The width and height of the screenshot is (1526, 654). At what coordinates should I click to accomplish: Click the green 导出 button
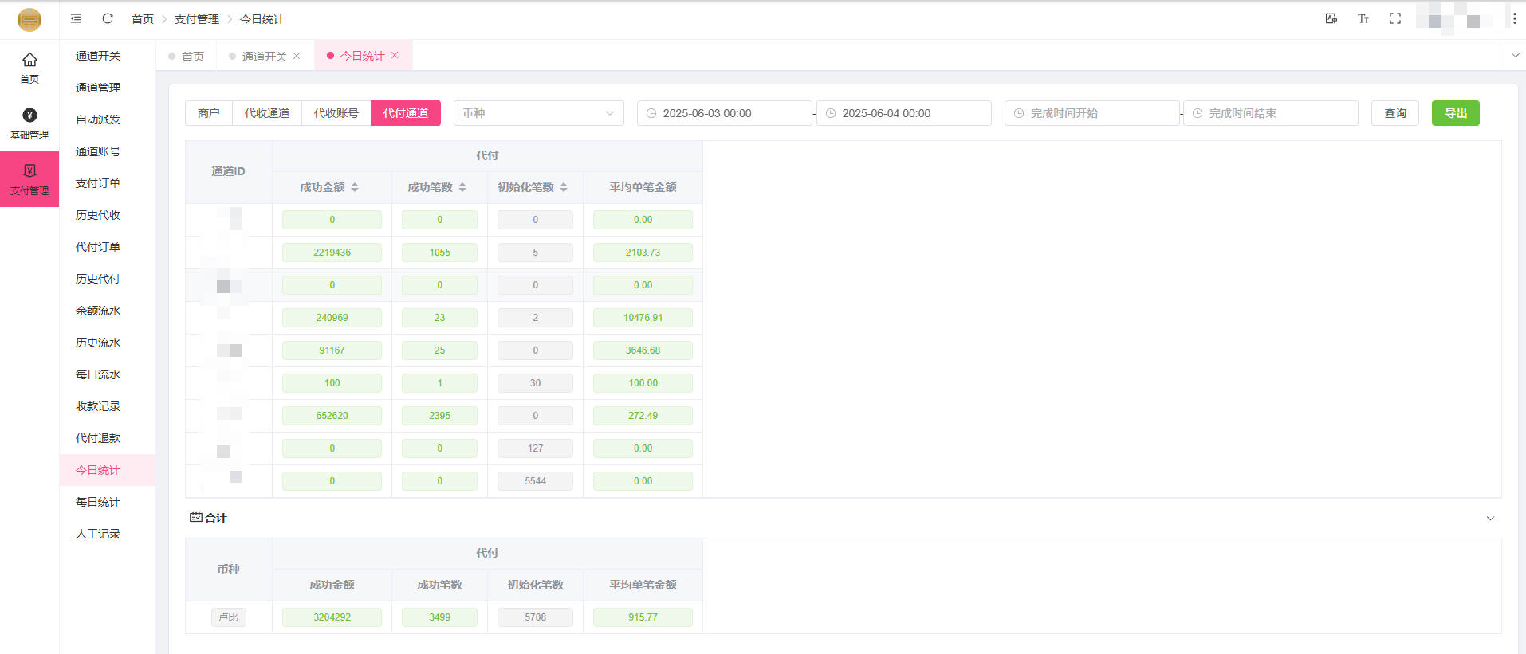(x=1455, y=113)
